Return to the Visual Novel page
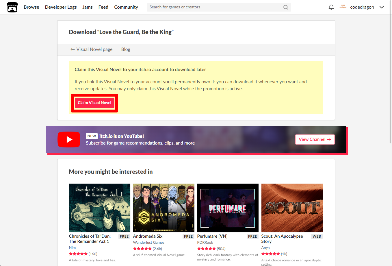Viewport: 392px width, 266px height. (92, 49)
